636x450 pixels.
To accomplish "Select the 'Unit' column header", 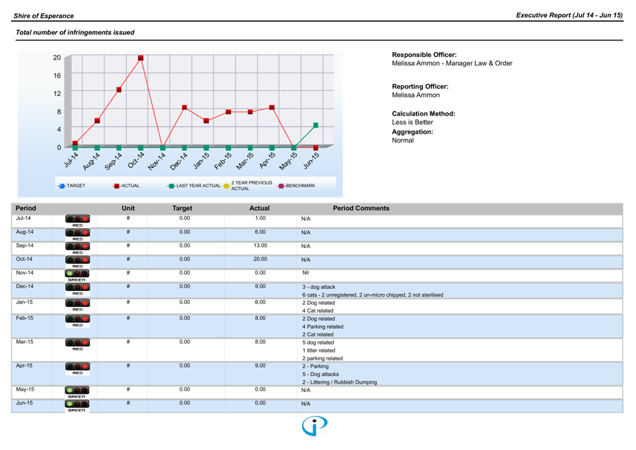I will click(128, 208).
